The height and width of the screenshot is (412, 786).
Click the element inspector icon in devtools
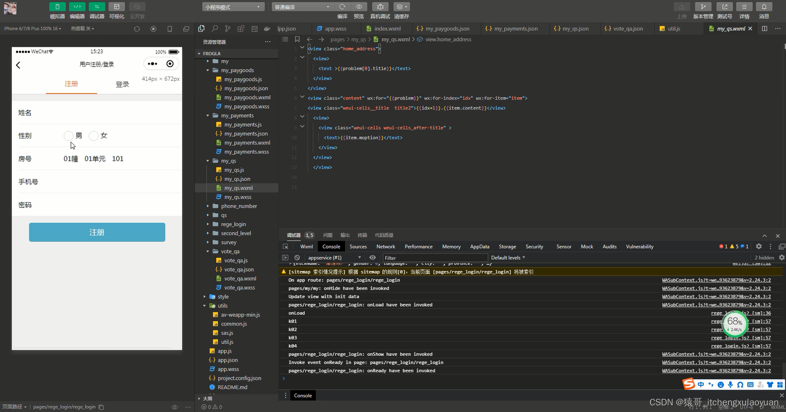pyautogui.click(x=286, y=247)
